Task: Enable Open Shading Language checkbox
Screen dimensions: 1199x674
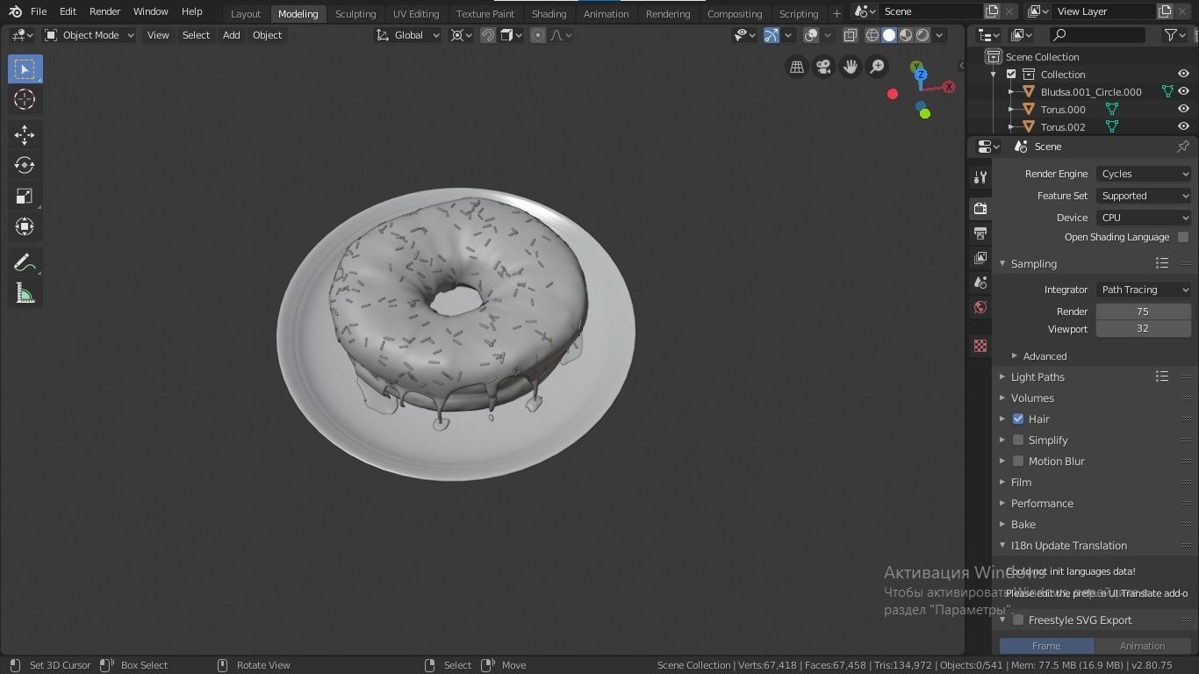Action: pyautogui.click(x=1183, y=237)
